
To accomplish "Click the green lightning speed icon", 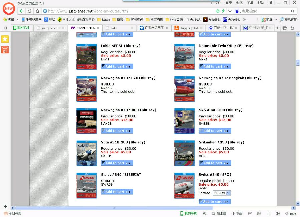I will pyautogui.click(x=223, y=11).
